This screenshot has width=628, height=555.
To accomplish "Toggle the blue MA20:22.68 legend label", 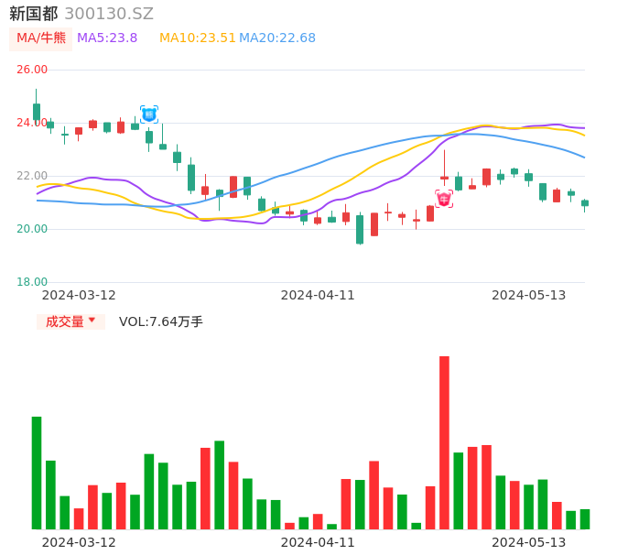I will pyautogui.click(x=277, y=38).
